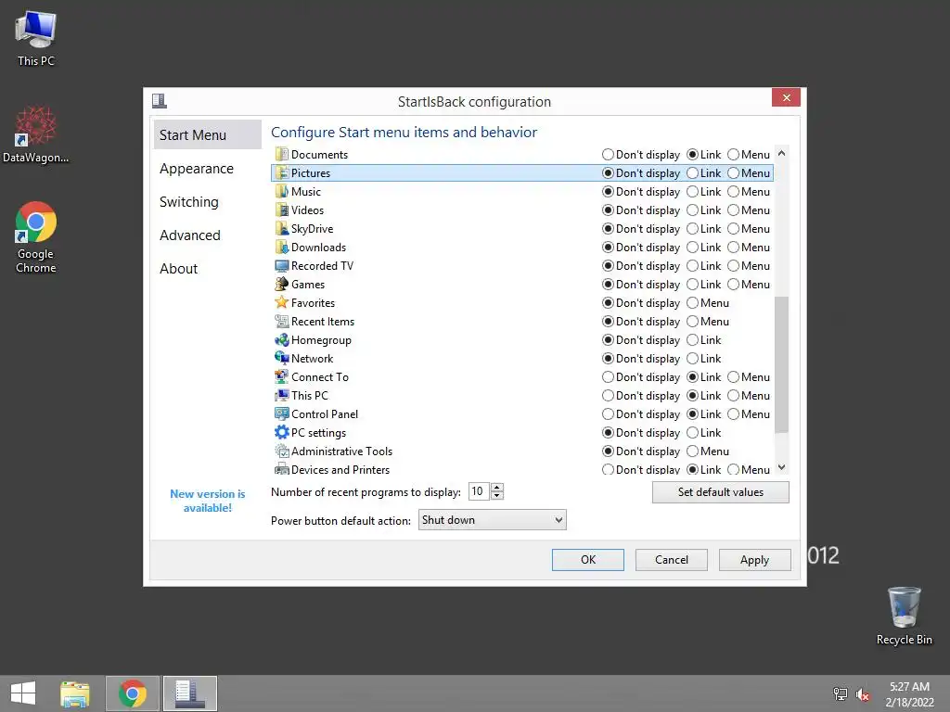
Task: Switch to Chrome in the taskbar
Action: 133,693
